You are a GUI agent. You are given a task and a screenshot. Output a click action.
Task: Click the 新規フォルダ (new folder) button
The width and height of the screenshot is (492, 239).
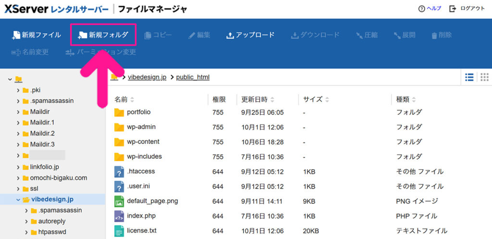(103, 35)
